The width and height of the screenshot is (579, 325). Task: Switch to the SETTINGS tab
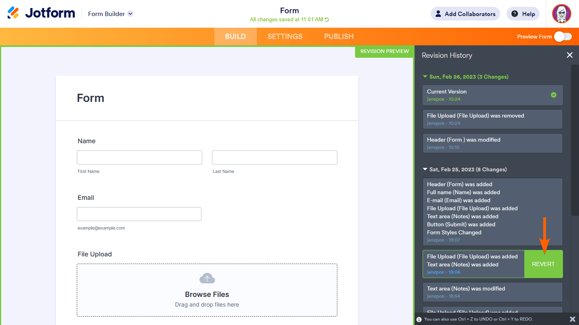pyautogui.click(x=285, y=36)
